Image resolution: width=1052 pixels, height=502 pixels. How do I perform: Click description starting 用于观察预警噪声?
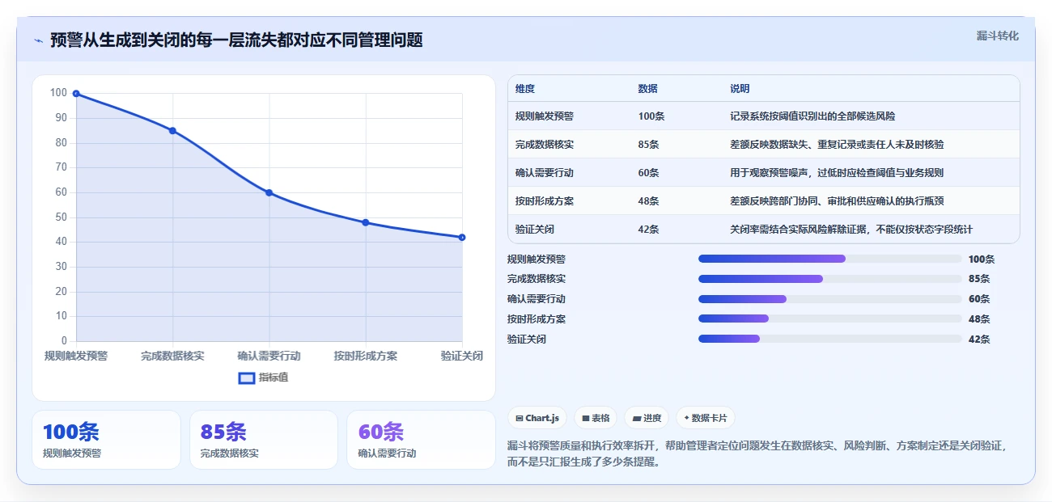click(837, 173)
